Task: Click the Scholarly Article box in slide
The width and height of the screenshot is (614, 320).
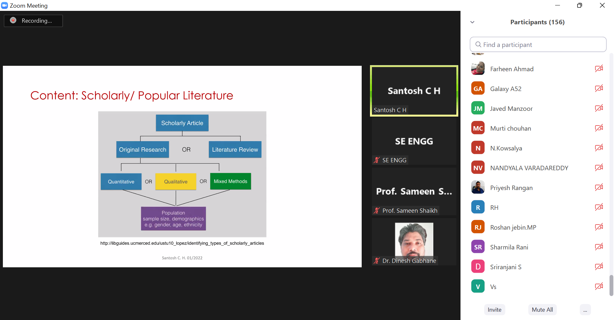Action: click(182, 123)
